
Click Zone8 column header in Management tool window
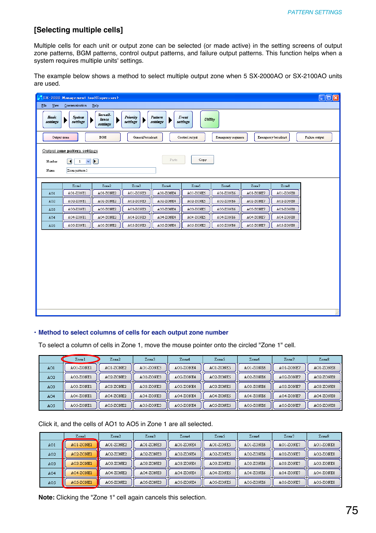[x=285, y=186]
